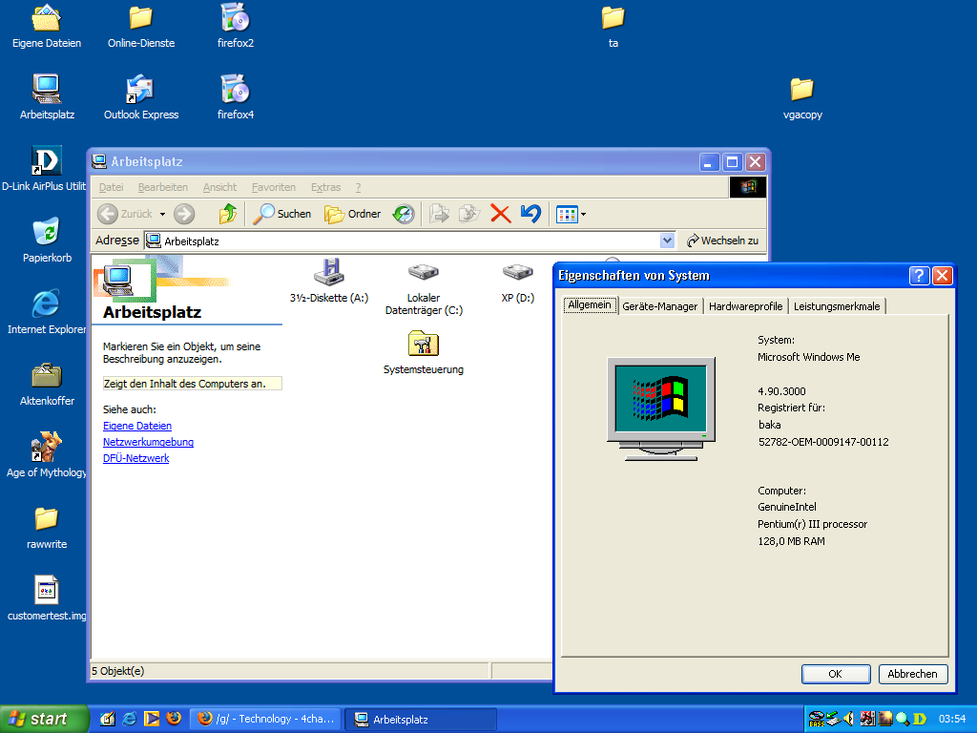Click the grayed Forward arrow toolbar button
Viewport: 977px width, 733px height.
184,214
